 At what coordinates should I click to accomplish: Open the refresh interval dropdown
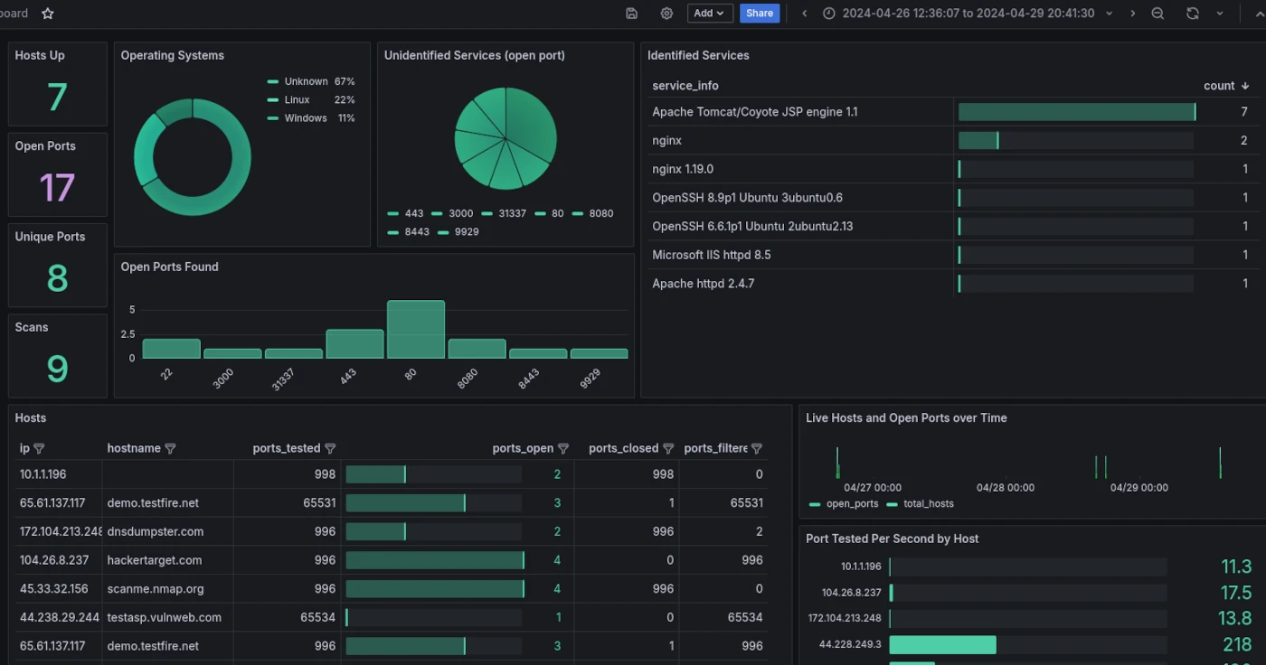coord(1220,14)
